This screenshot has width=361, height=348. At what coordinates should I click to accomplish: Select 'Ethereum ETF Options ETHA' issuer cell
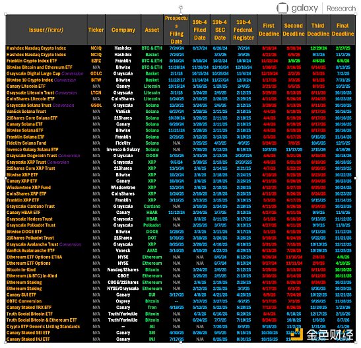click(34, 257)
